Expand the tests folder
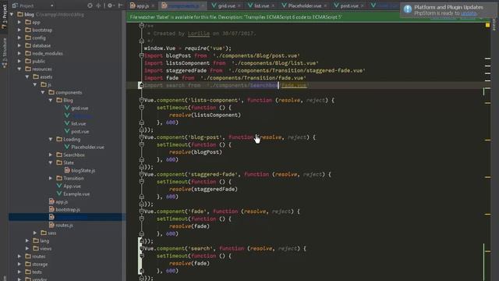 [19, 272]
